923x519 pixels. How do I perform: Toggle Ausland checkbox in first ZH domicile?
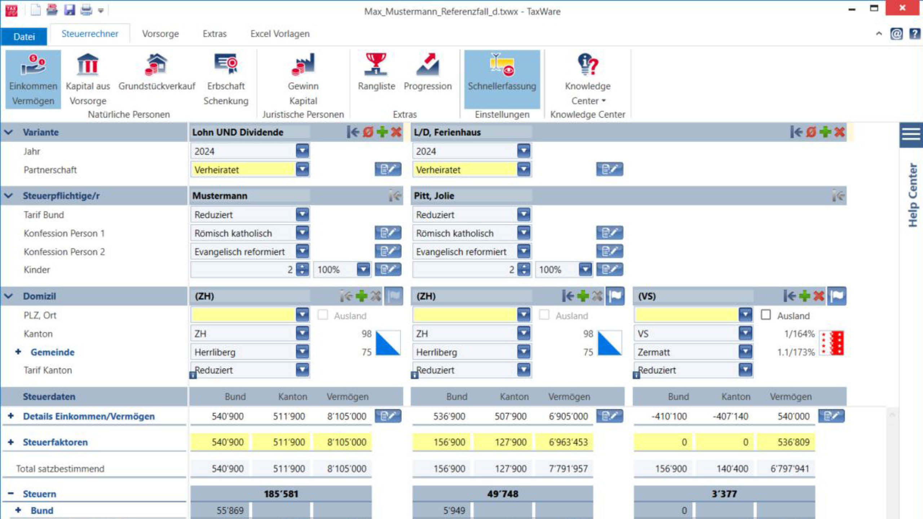(x=323, y=315)
